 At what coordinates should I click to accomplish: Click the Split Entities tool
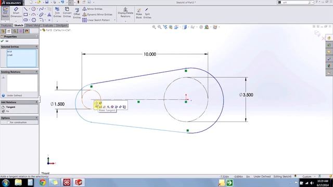tap(147, 14)
